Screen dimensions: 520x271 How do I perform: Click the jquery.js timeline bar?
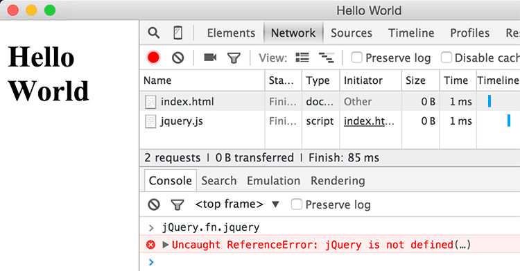509,121
